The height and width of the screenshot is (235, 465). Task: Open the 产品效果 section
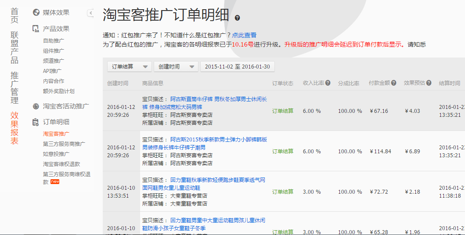(56, 29)
